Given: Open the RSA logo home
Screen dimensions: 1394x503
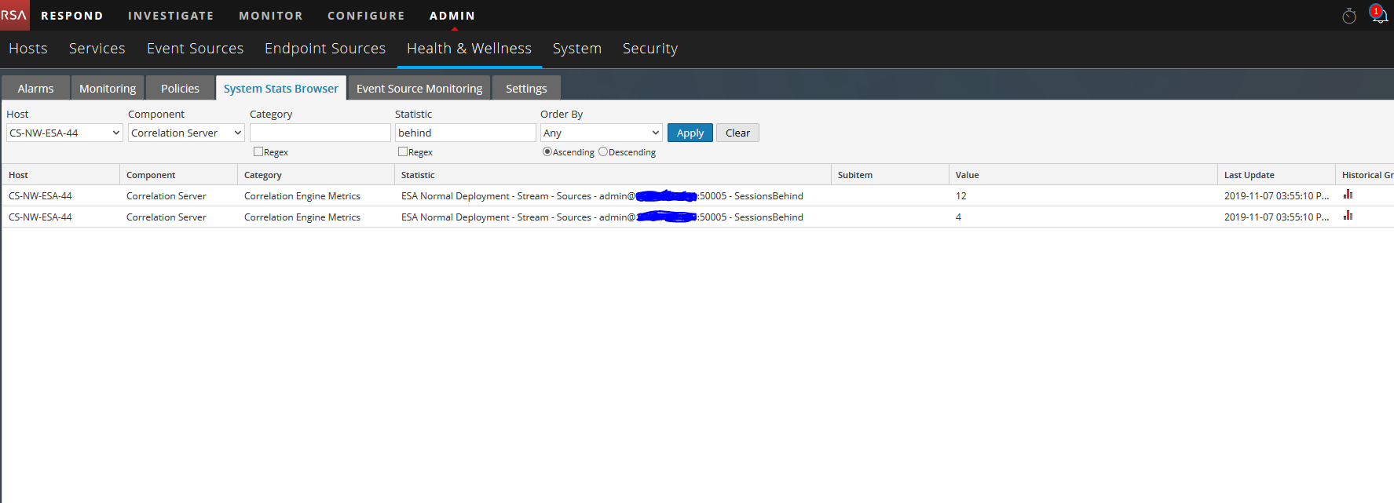Looking at the screenshot, I should (x=14, y=15).
